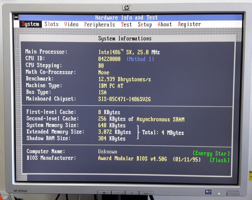Click the '[Energy Star]' indicator
The image size is (252, 200).
(x=211, y=153)
